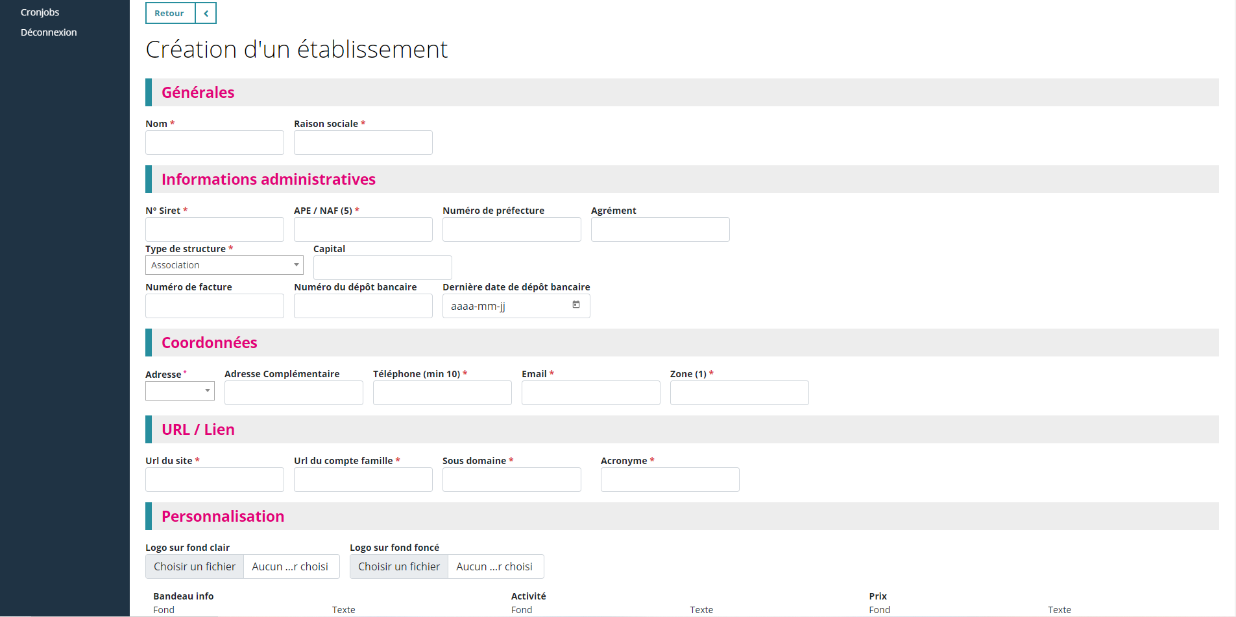
Task: Click the Retour button
Action: coord(170,13)
